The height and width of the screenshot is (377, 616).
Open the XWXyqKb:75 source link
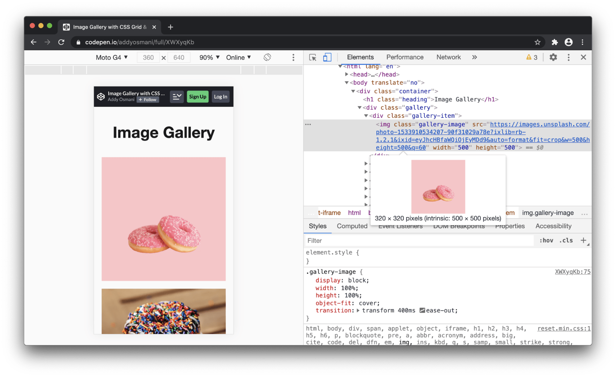point(573,272)
